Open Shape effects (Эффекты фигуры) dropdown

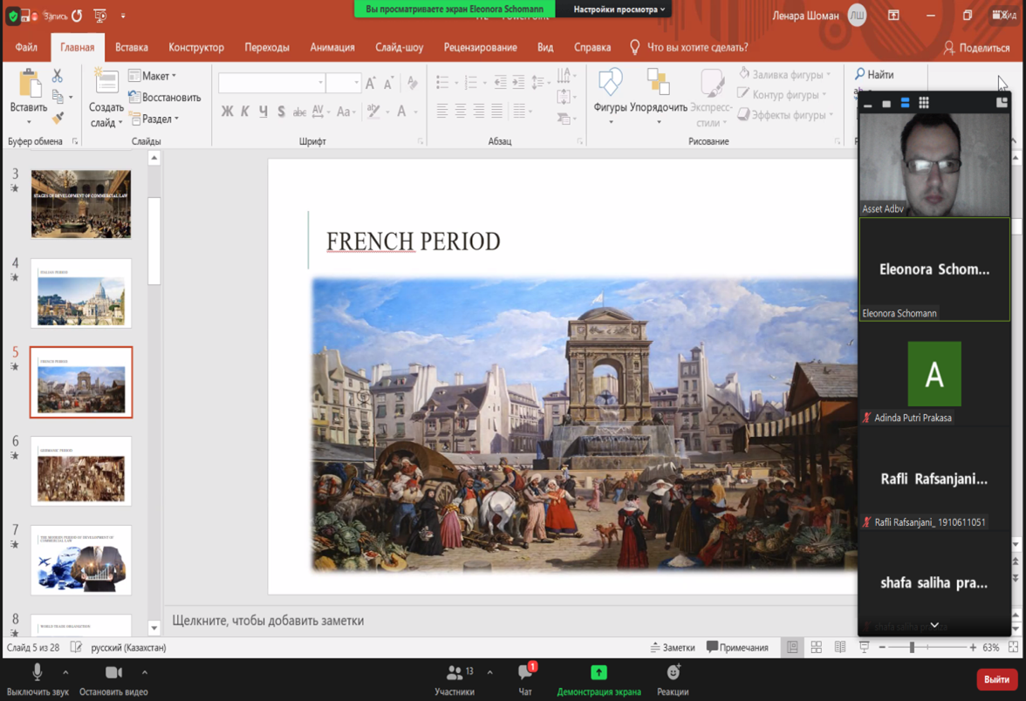786,115
